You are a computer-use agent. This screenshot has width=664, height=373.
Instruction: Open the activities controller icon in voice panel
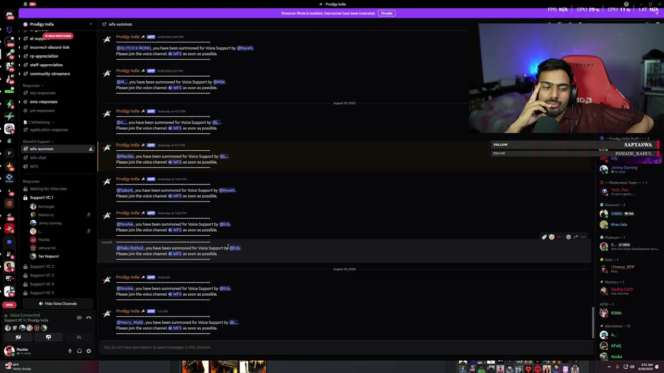[78, 337]
